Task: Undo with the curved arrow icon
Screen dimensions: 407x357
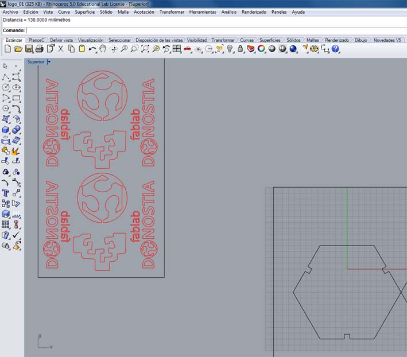Action: pyautogui.click(x=92, y=49)
